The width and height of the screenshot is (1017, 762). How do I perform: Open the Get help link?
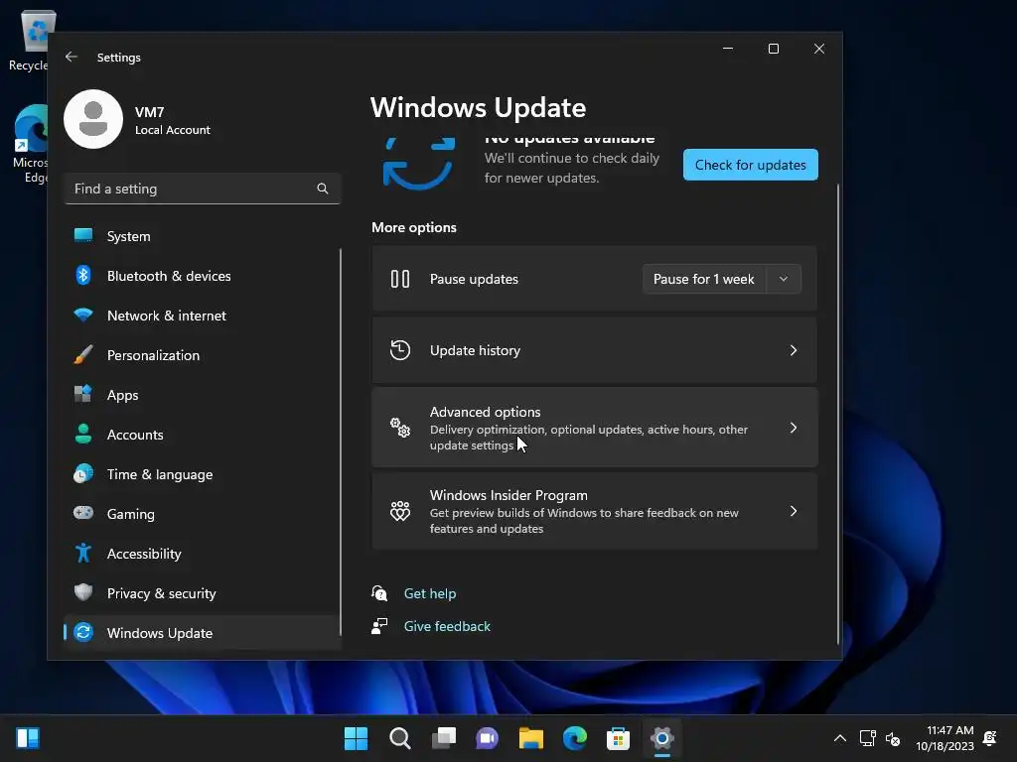point(429,593)
